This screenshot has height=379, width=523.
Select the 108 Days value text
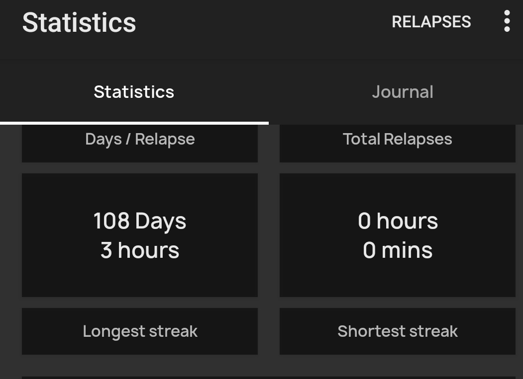tap(140, 221)
